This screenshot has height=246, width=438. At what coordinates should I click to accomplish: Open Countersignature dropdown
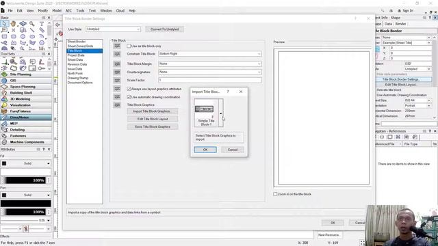(x=210, y=72)
